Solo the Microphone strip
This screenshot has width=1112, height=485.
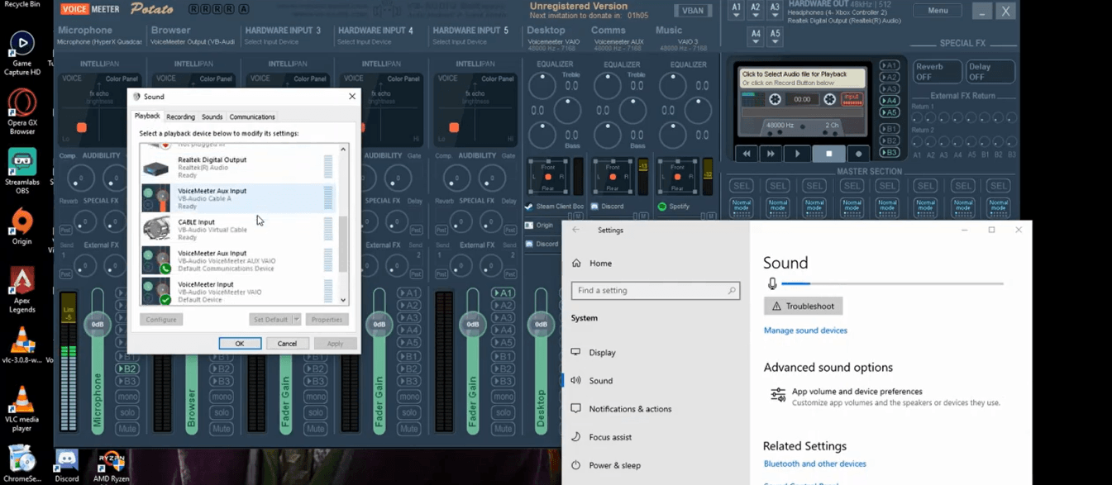[x=127, y=412]
